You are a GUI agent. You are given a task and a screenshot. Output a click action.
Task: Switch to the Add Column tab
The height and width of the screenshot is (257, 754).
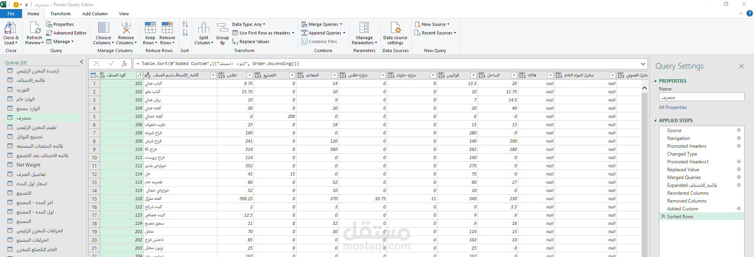[95, 14]
